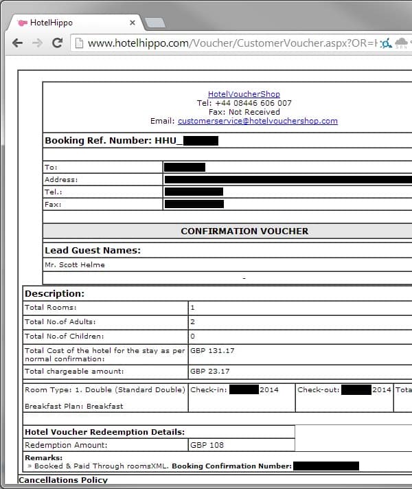
Task: Click the 'Description:' heading
Action: [x=54, y=293]
